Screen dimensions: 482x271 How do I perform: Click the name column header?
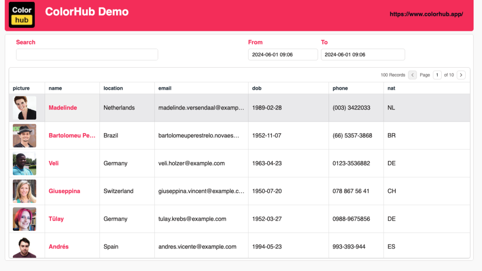tap(55, 88)
